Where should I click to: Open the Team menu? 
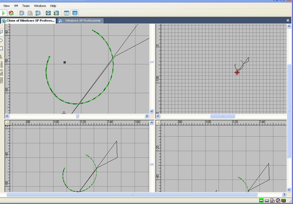click(x=26, y=6)
